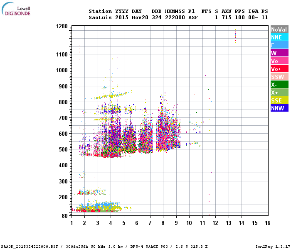Click the frequency axis label 16
The image size is (291, 249).
[268, 223]
